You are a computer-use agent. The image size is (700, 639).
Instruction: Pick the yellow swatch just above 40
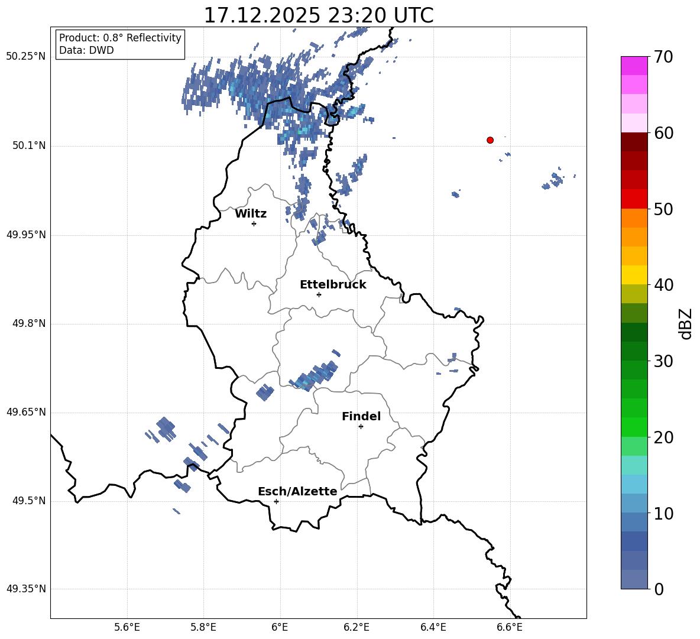(x=634, y=275)
